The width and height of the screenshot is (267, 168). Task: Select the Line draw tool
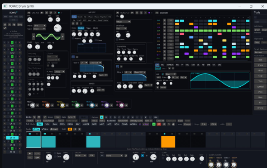click(45, 129)
